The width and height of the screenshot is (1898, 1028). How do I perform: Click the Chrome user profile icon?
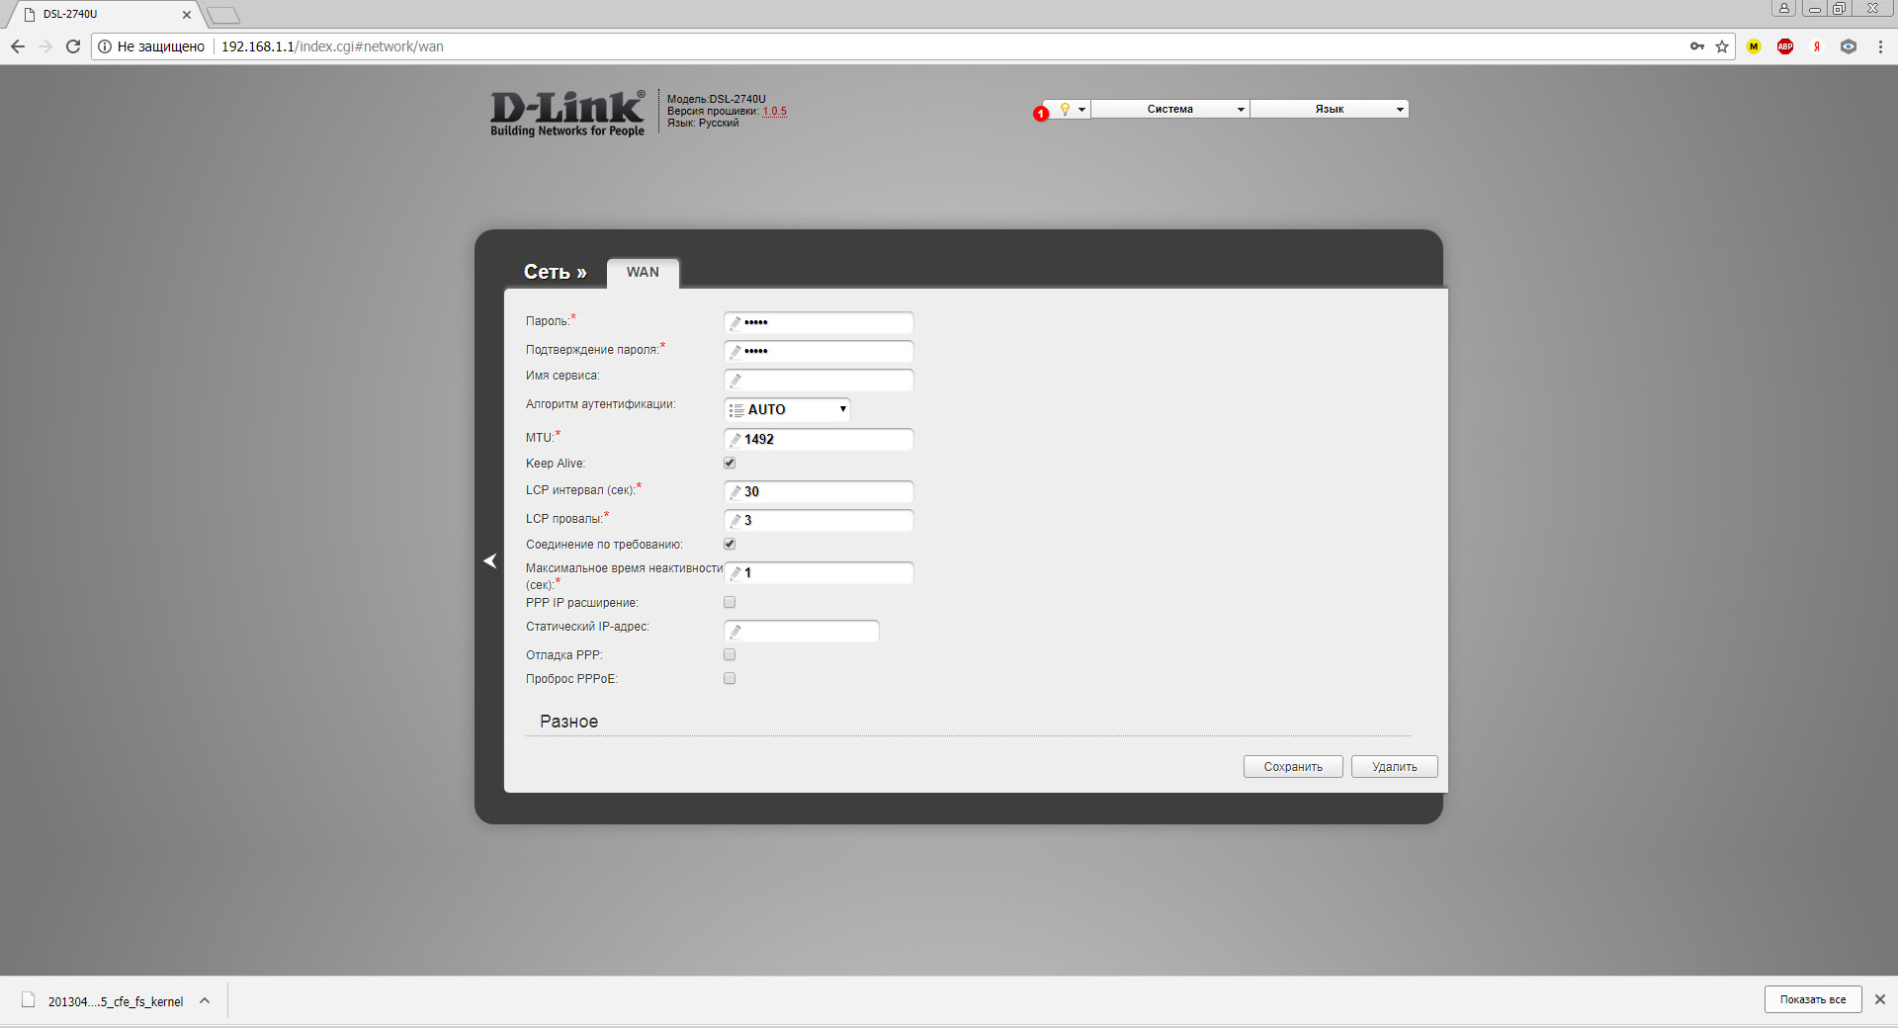(1784, 8)
